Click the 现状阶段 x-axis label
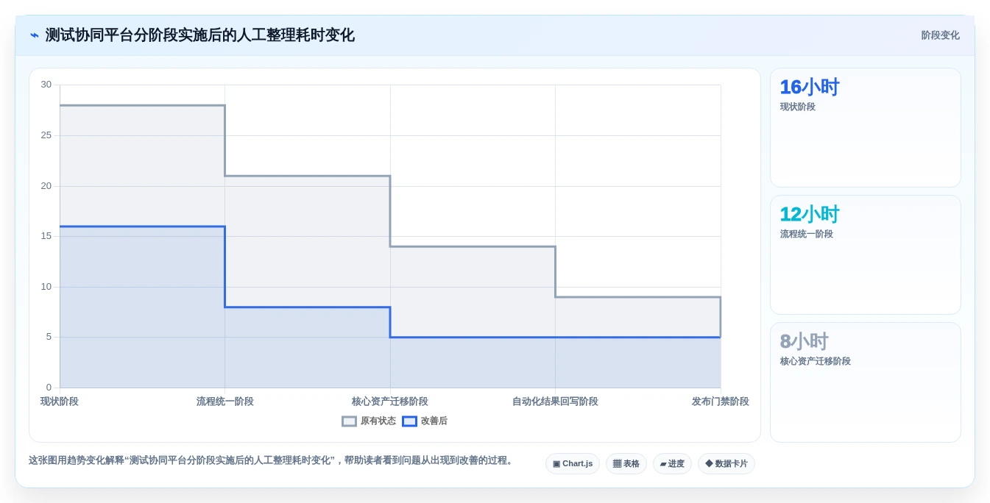990x503 pixels. [x=60, y=402]
